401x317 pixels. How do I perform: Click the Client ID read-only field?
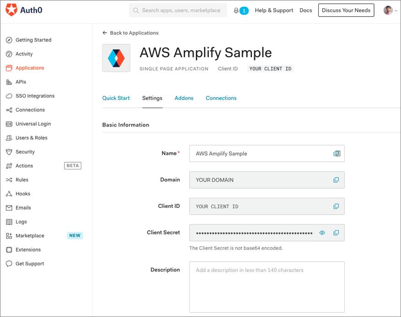tap(267, 206)
